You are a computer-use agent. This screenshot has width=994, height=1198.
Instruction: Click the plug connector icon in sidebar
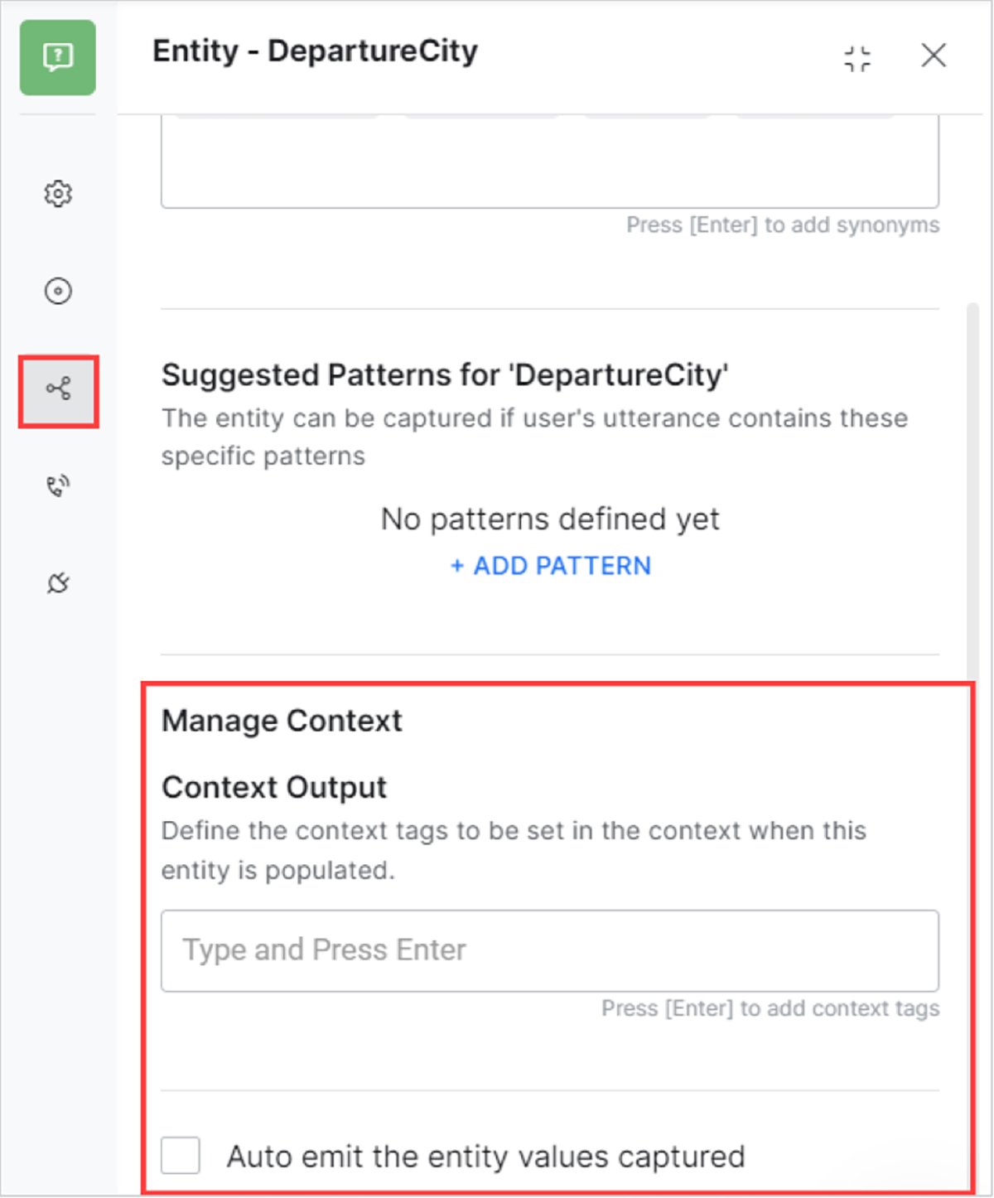point(57,582)
